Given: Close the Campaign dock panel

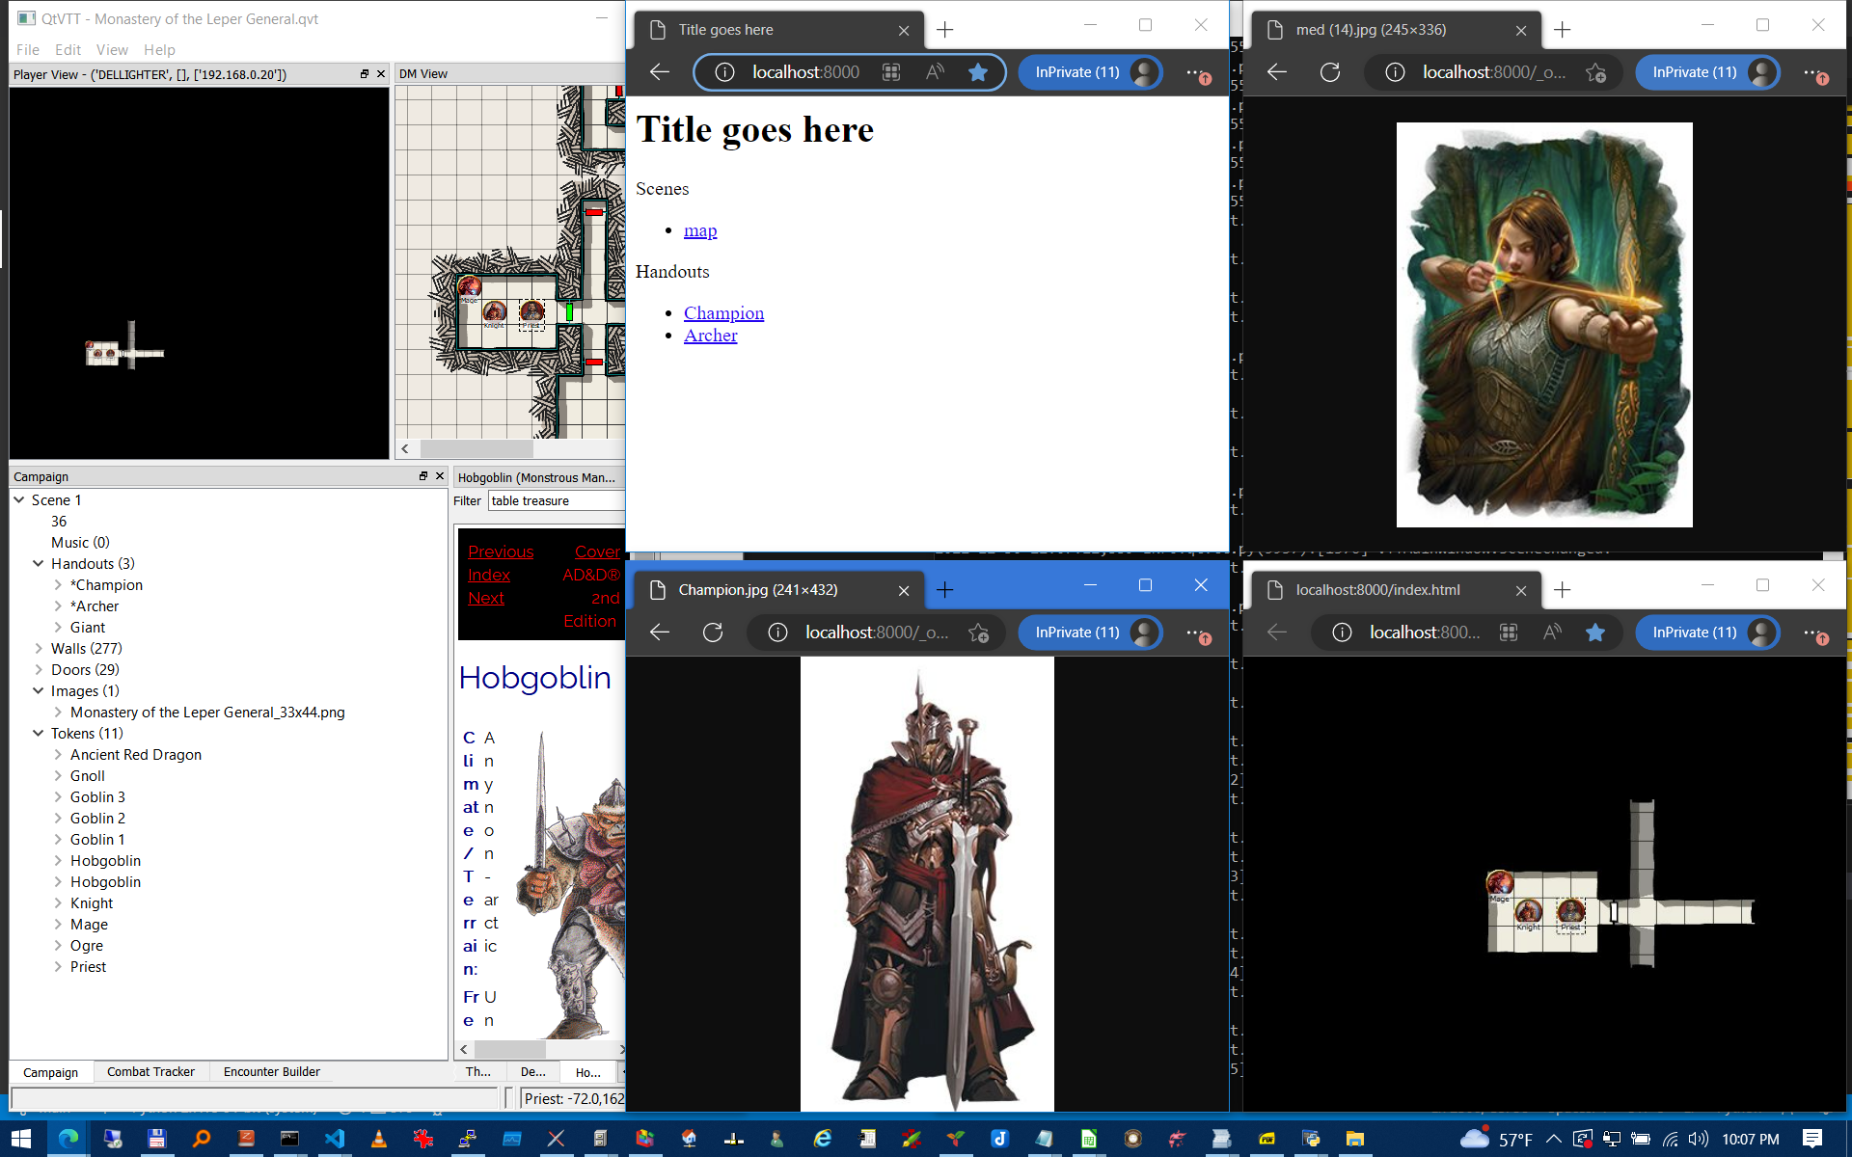Looking at the screenshot, I should pyautogui.click(x=440, y=476).
